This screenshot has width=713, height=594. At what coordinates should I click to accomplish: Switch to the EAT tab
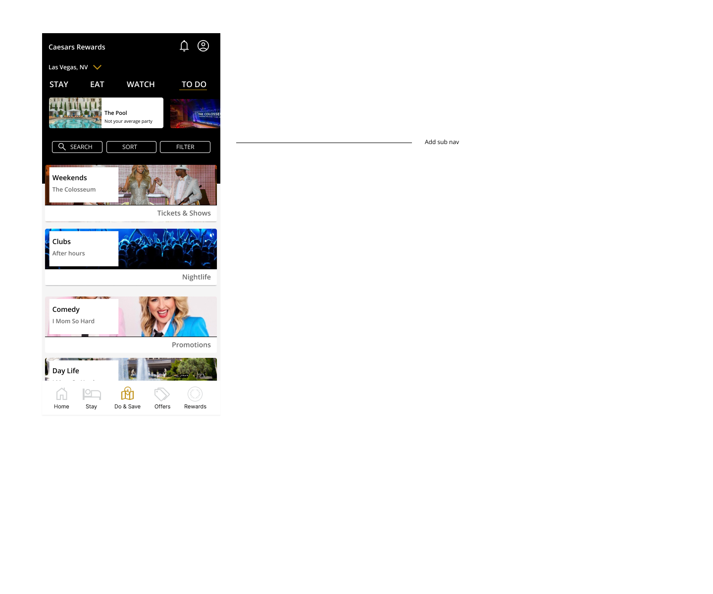pos(97,85)
